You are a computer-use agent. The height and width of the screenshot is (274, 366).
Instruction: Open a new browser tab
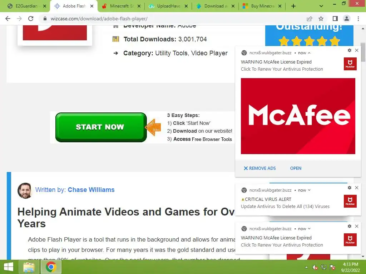pyautogui.click(x=293, y=6)
